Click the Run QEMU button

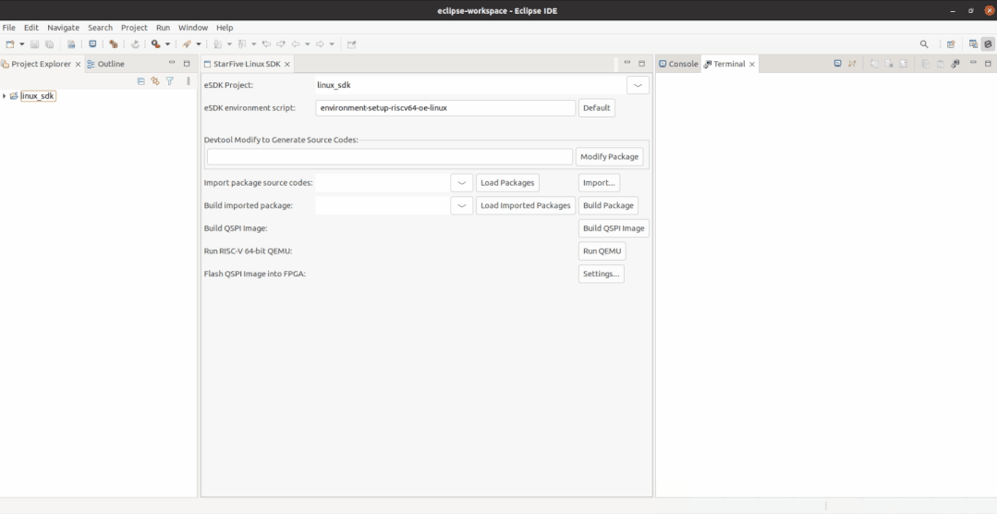[x=602, y=251]
